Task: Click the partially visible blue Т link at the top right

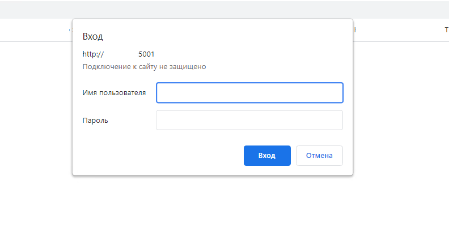Action: pyautogui.click(x=446, y=30)
